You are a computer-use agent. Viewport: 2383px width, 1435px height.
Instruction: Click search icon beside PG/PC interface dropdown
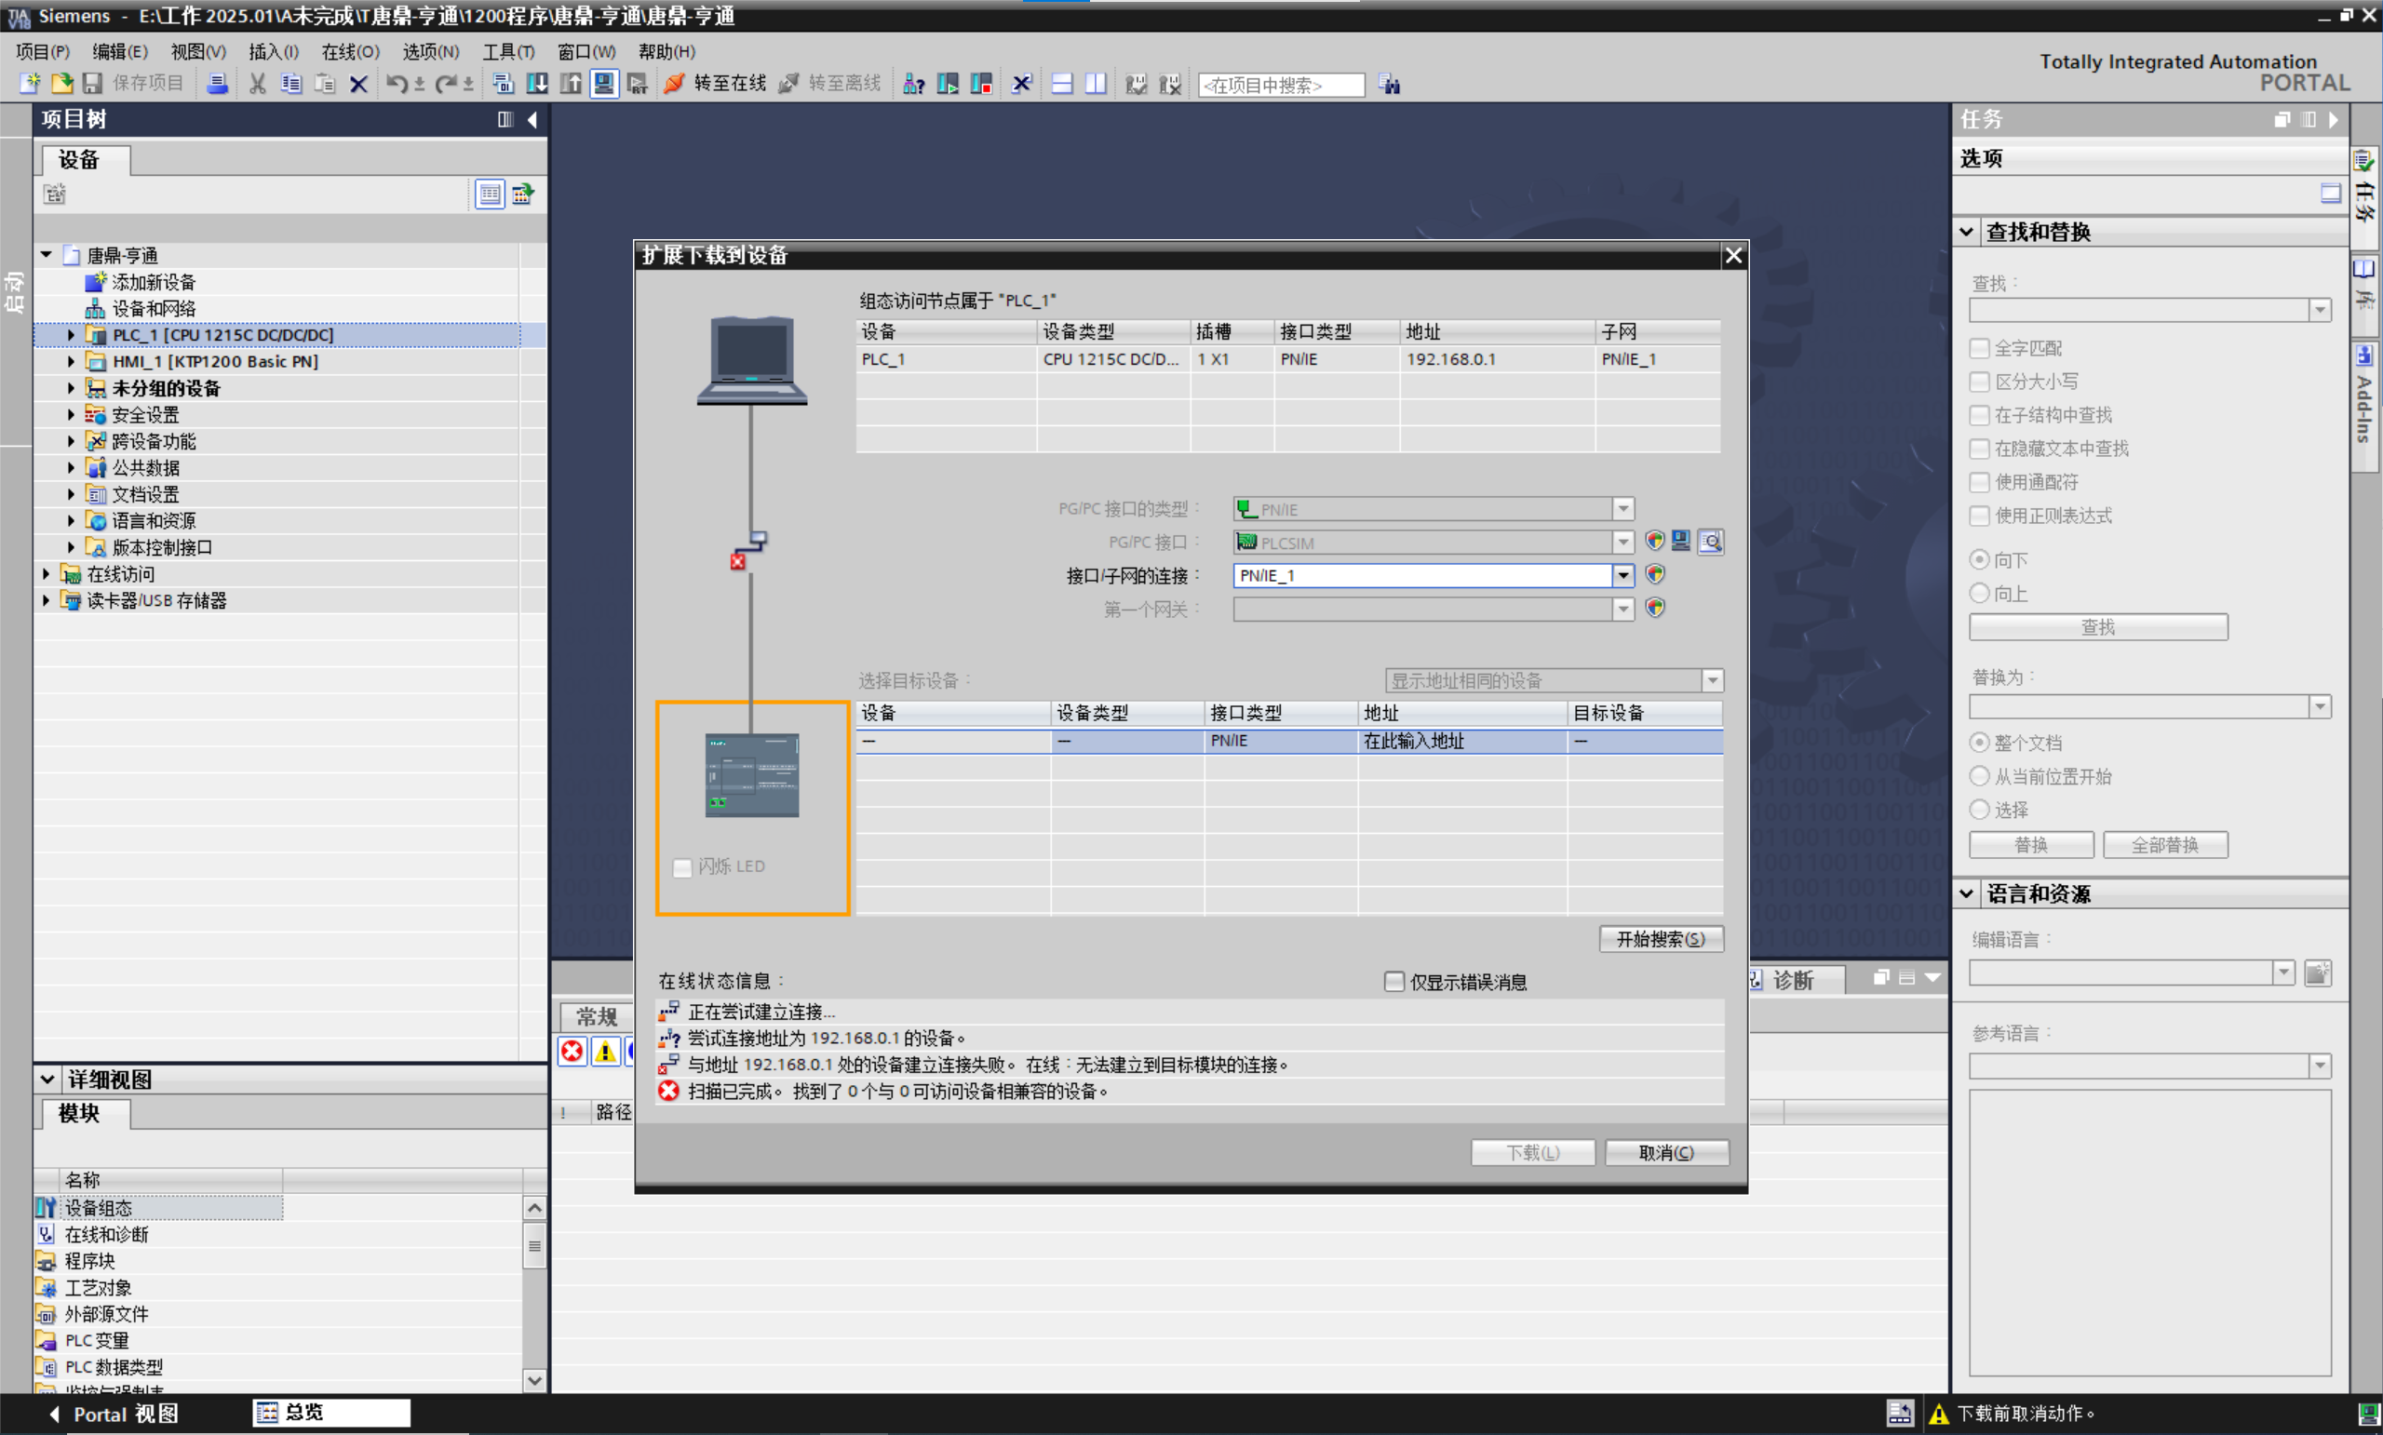pyautogui.click(x=1711, y=542)
